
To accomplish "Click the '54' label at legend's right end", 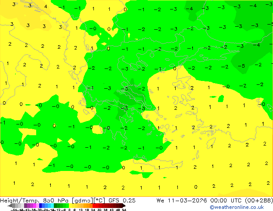I will point(124,210).
